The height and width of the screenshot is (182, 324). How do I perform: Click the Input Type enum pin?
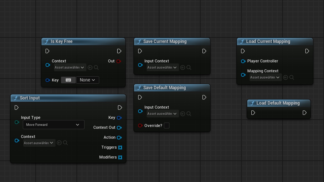(17, 122)
